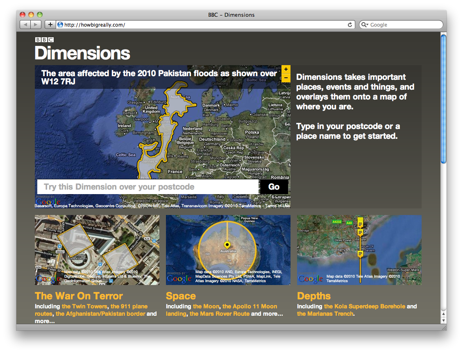Viewport: 463px width, 353px height.
Task: Reload the page using the refresh icon
Action: point(350,25)
